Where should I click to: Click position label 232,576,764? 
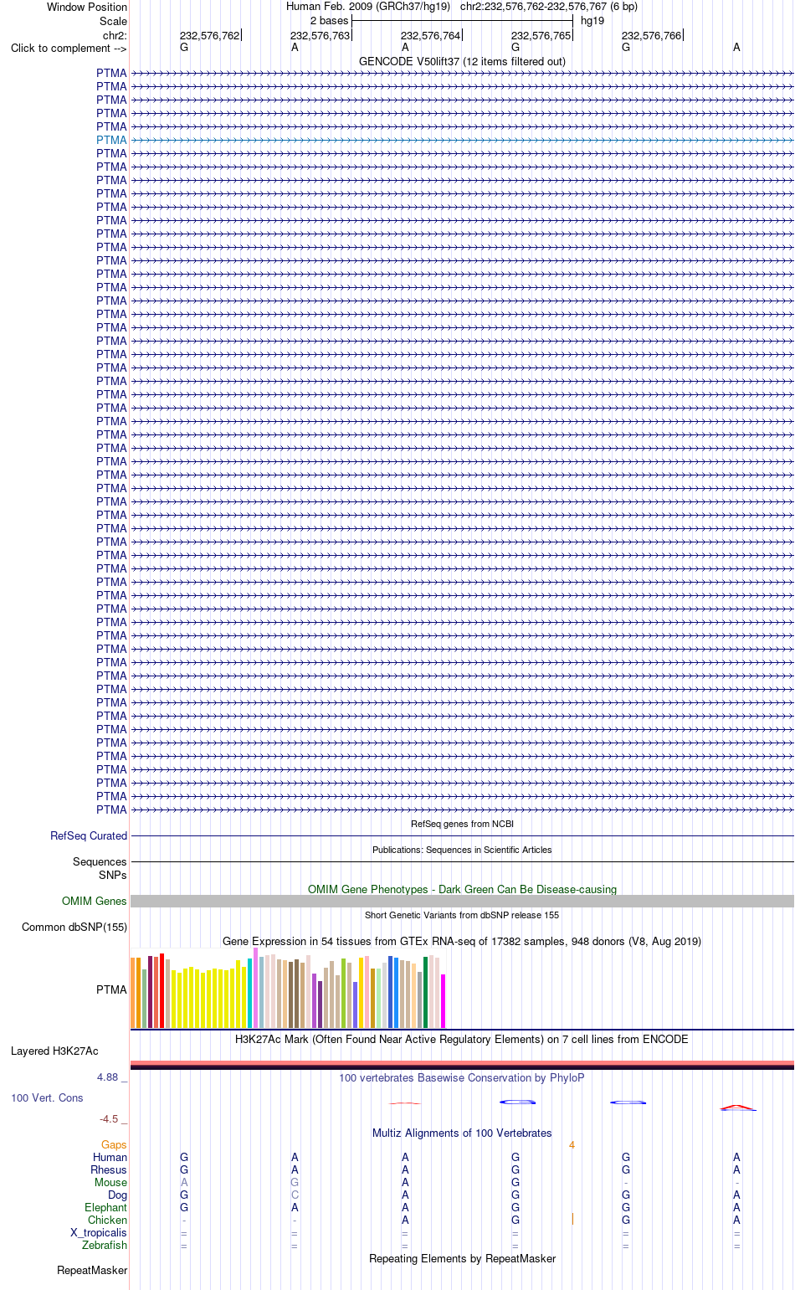click(430, 35)
